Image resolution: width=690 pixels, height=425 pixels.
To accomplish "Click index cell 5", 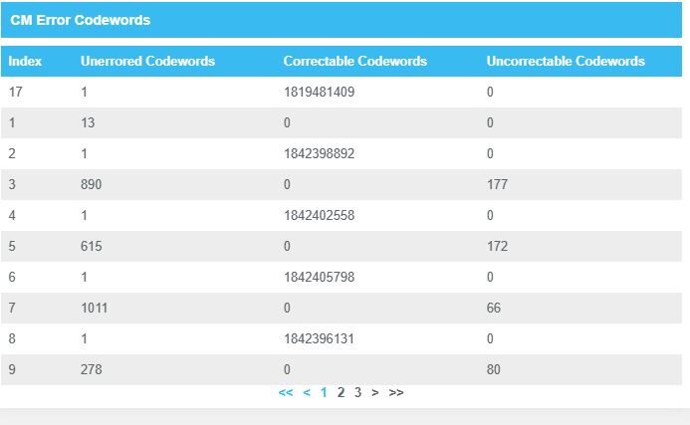I will point(12,246).
